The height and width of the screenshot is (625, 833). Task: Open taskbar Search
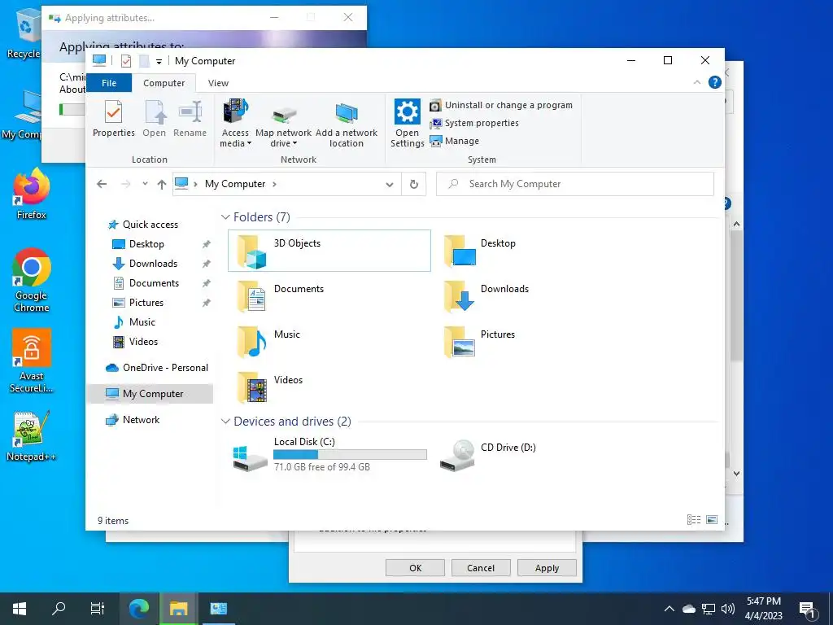point(59,609)
